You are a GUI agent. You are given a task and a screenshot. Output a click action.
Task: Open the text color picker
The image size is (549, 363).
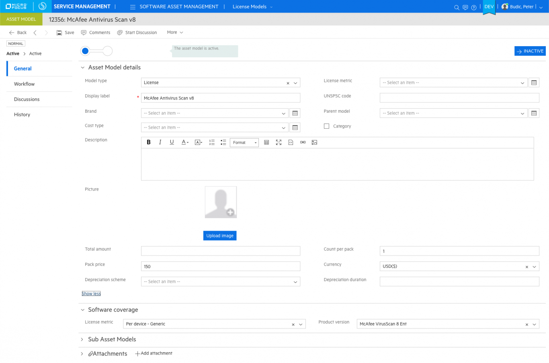point(185,142)
